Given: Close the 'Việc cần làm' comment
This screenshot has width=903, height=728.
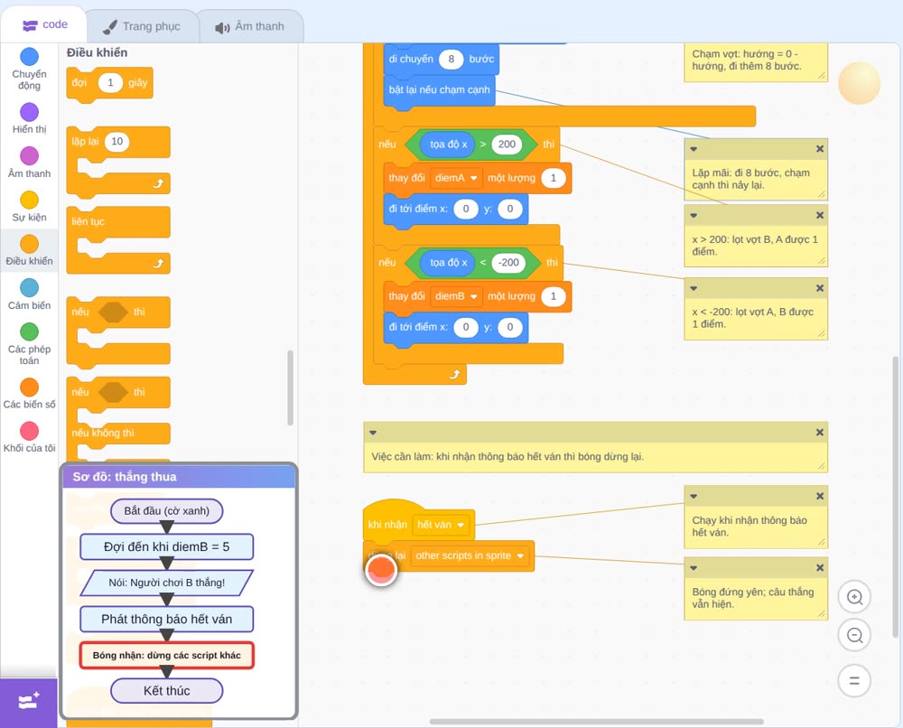Looking at the screenshot, I should pyautogui.click(x=820, y=433).
